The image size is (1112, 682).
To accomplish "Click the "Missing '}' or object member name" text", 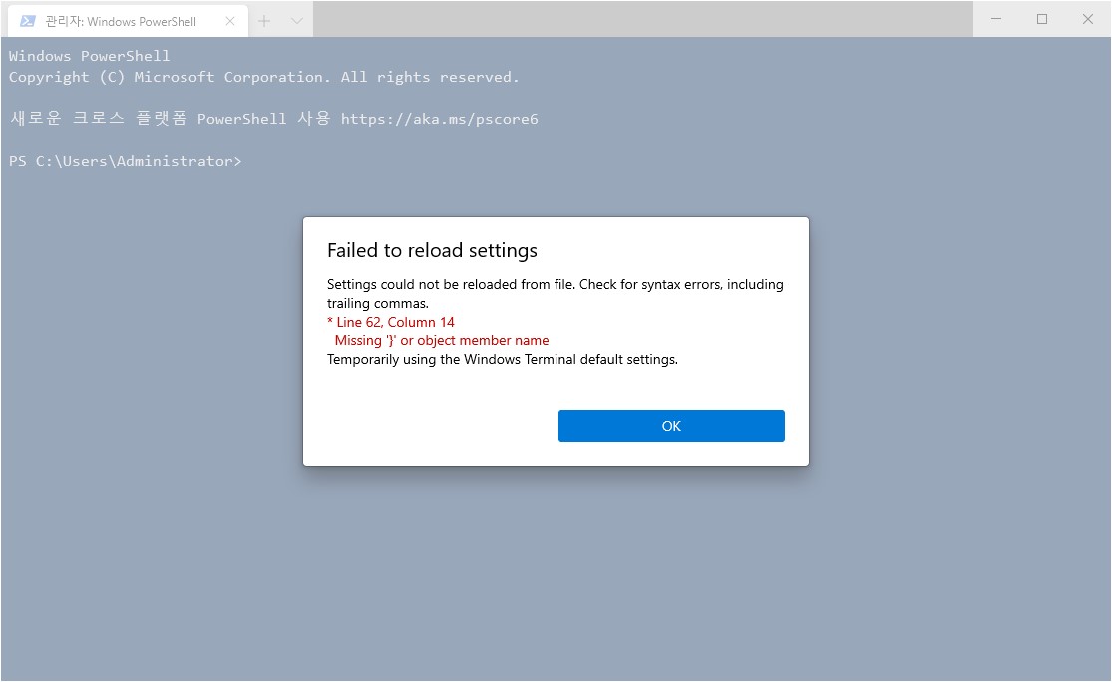I will pos(442,340).
